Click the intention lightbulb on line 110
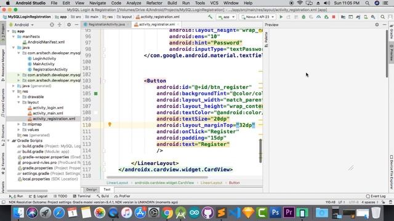This screenshot has width=394, height=221. 110,124
